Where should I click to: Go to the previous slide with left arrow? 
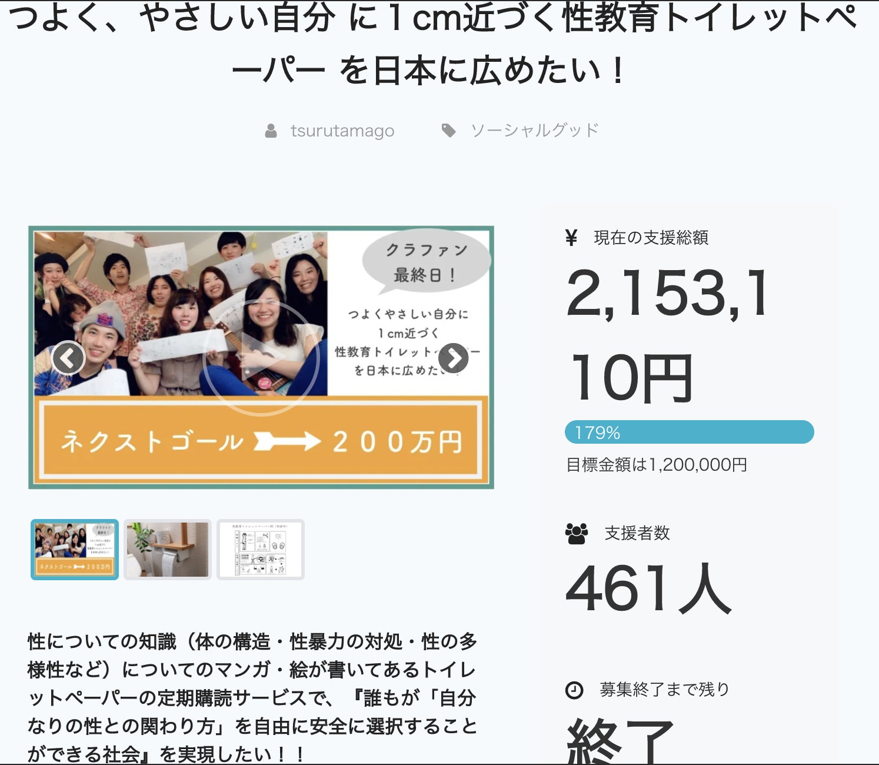[68, 358]
